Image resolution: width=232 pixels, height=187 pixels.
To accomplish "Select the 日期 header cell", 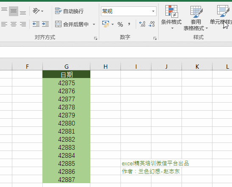I will [x=67, y=74].
